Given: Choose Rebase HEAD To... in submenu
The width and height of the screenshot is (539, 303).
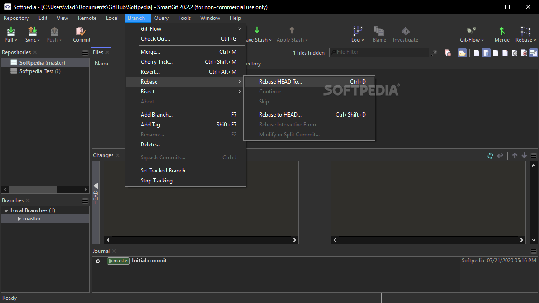Looking at the screenshot, I should [x=309, y=82].
